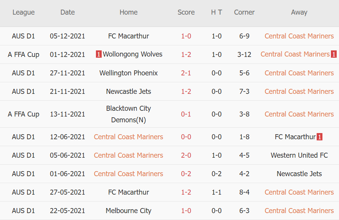Click FC Macarthur home team on 05-12-2021

[x=128, y=36]
